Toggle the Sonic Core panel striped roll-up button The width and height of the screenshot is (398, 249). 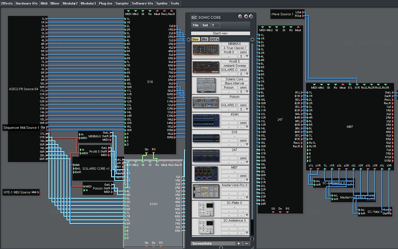(x=240, y=16)
